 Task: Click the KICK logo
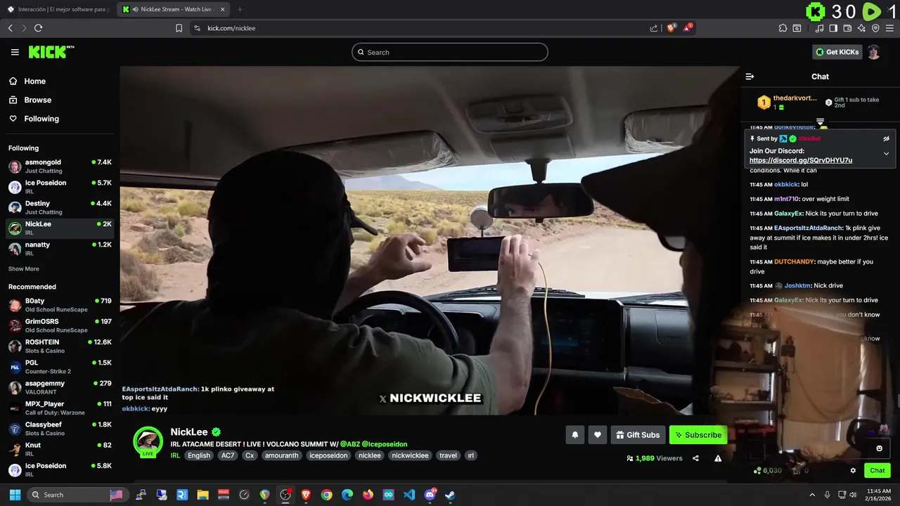tap(51, 52)
